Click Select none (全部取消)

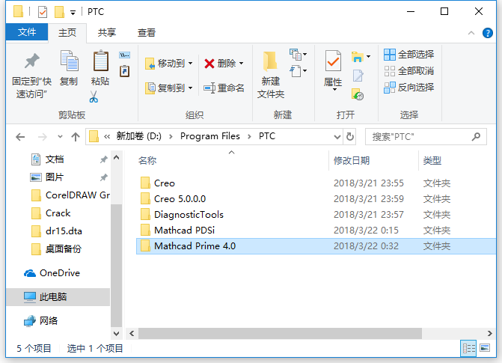408,71
